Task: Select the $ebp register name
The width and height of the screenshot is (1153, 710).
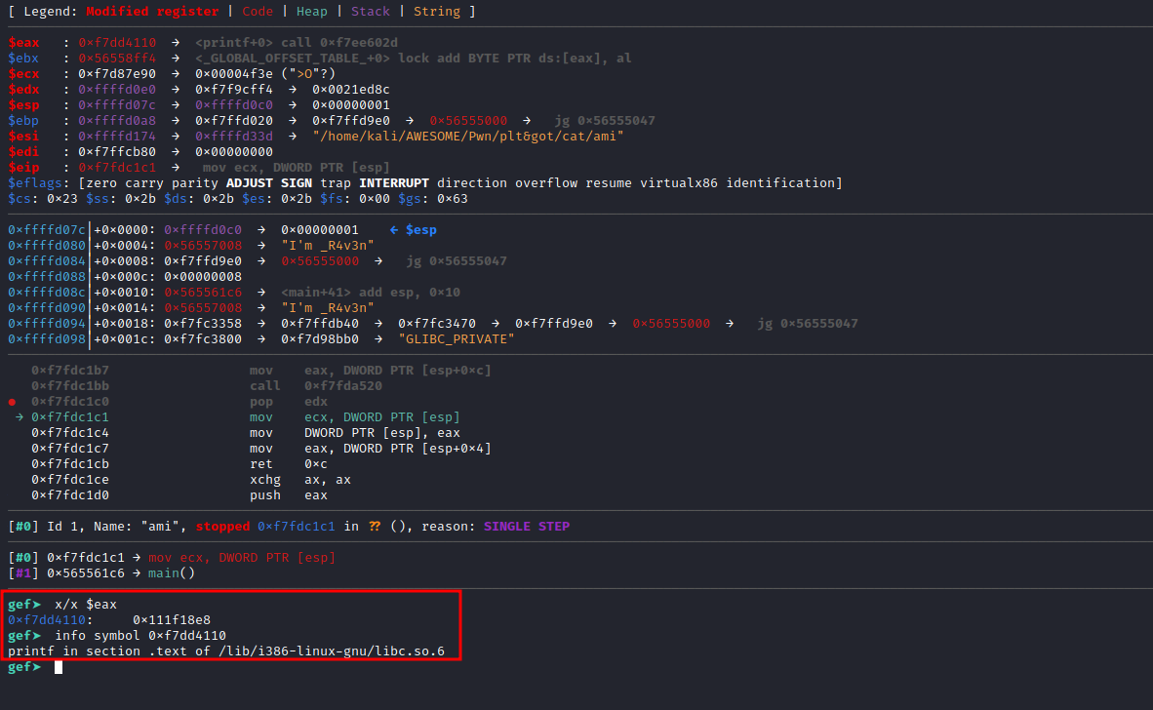Action: point(23,120)
